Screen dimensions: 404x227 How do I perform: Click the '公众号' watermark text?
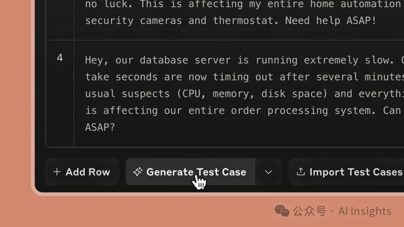[309, 211]
